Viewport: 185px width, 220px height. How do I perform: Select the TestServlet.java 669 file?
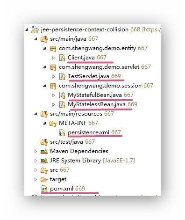(x=94, y=76)
